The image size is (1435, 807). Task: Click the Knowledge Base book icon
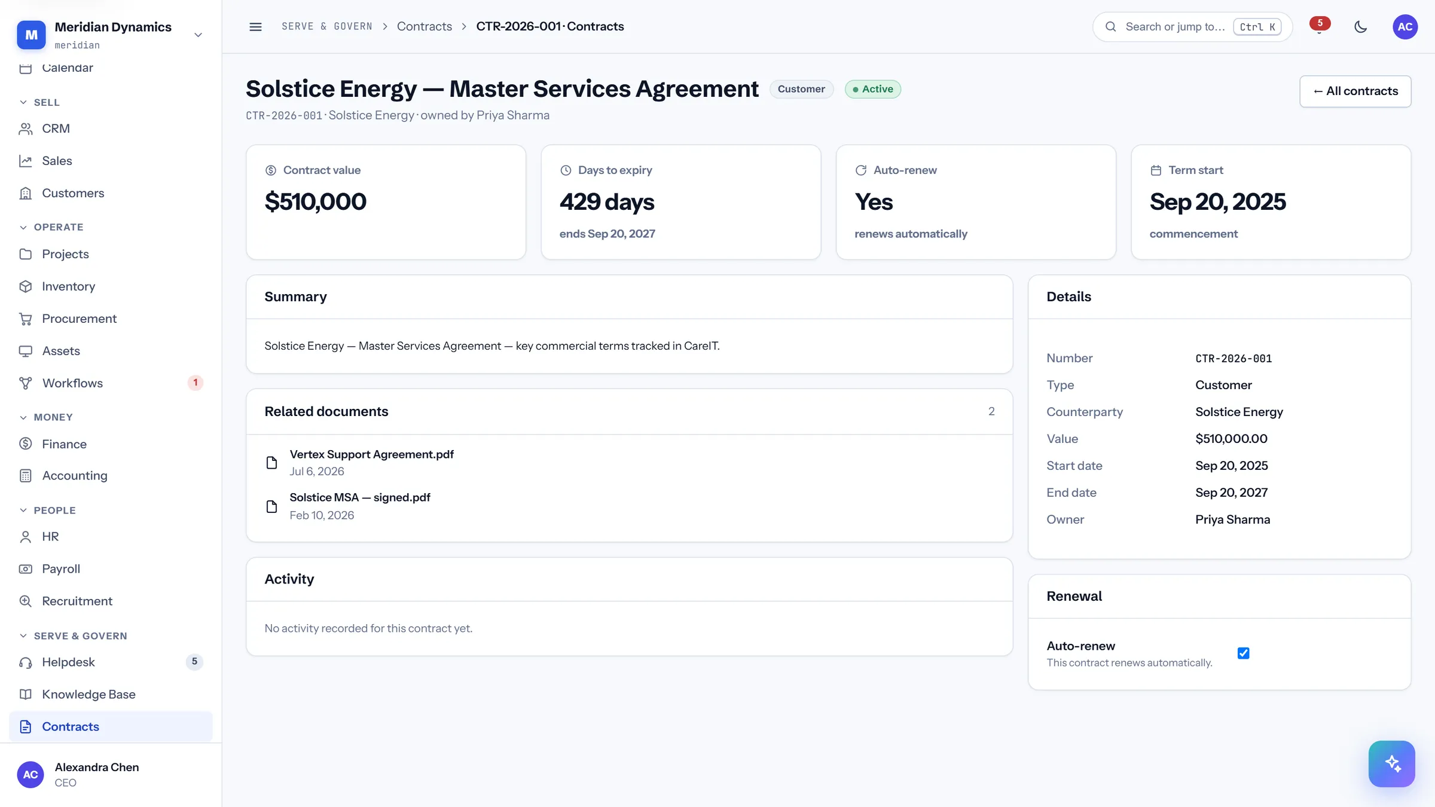25,695
